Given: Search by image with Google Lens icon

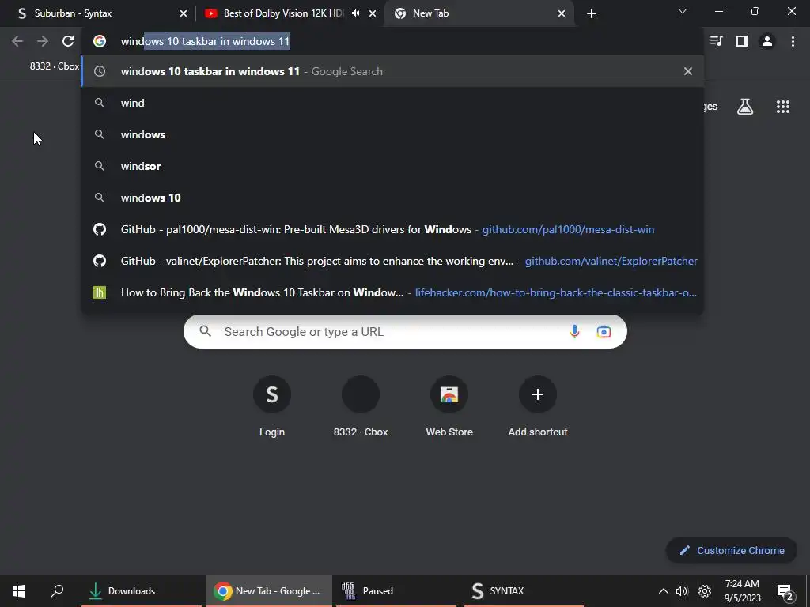Looking at the screenshot, I should tap(604, 331).
